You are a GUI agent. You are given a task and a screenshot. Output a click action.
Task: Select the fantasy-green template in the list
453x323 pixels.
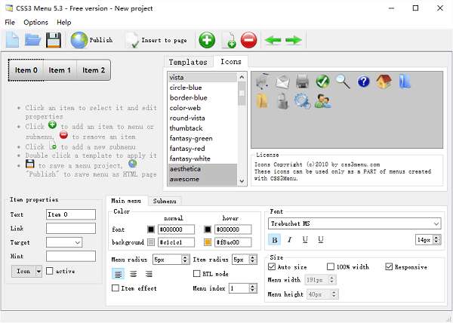[191, 138]
